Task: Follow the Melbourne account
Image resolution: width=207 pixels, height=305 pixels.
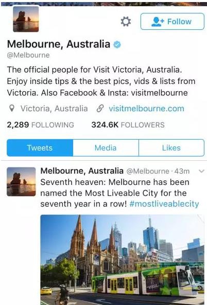Action: (x=173, y=22)
